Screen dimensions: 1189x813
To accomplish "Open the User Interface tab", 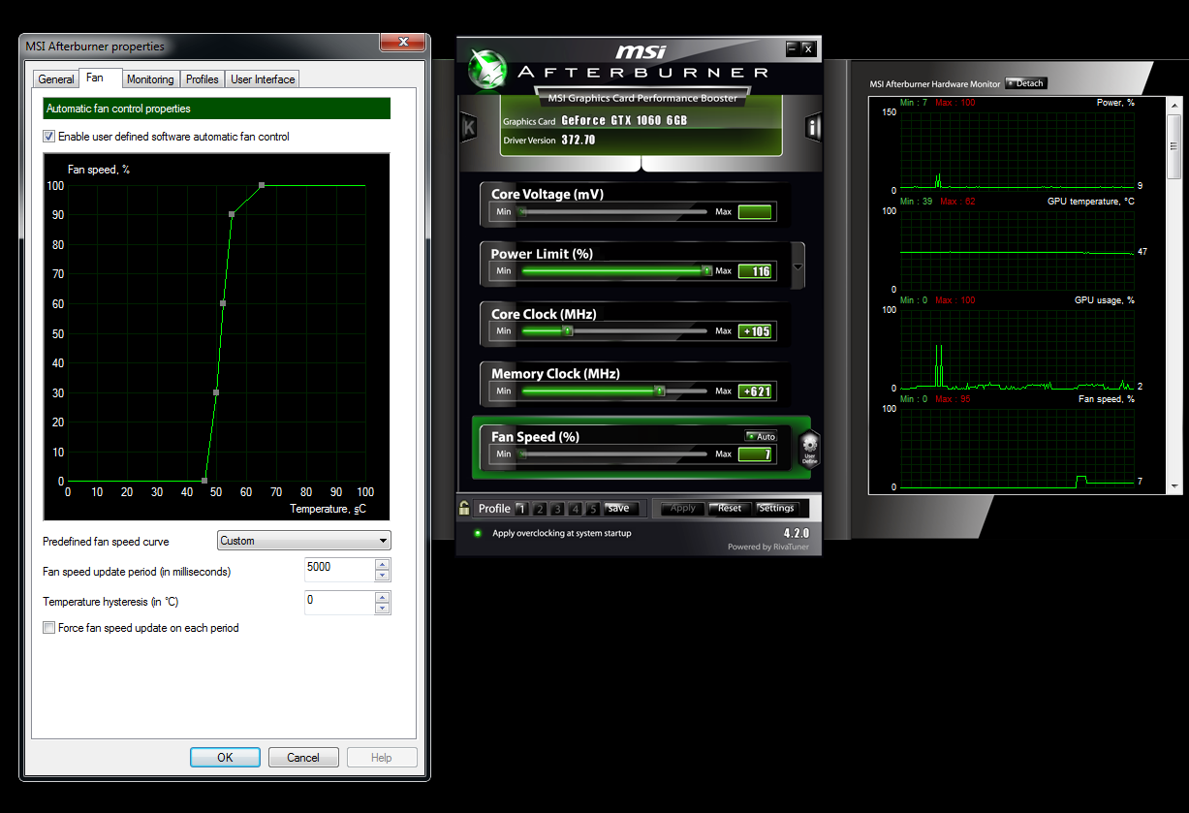I will click(x=263, y=79).
